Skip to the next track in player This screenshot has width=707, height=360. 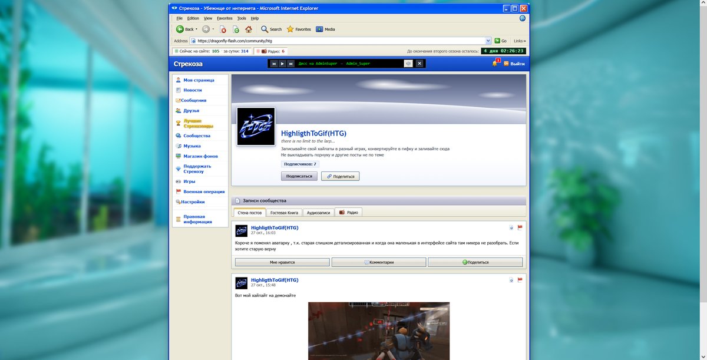pyautogui.click(x=290, y=64)
